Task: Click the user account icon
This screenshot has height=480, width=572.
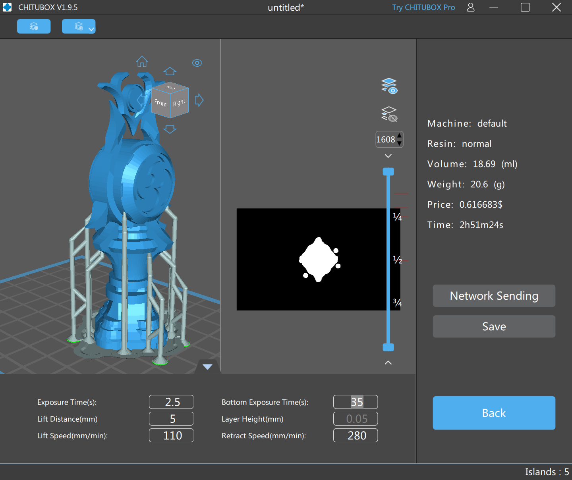Action: (x=471, y=7)
